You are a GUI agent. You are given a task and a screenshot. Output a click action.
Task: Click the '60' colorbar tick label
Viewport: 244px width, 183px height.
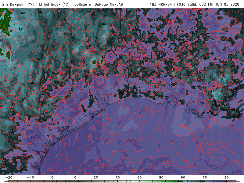click(x=183, y=178)
